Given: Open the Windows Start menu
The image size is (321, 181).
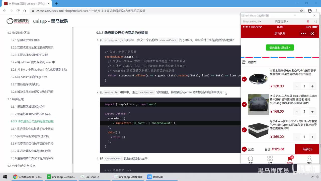Looking at the screenshot, I should pyautogui.click(x=5, y=177).
